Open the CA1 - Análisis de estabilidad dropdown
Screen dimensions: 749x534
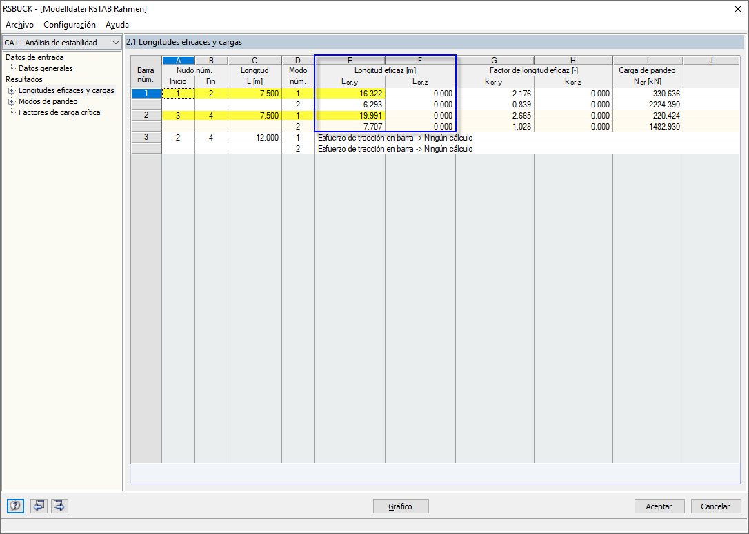(x=61, y=43)
